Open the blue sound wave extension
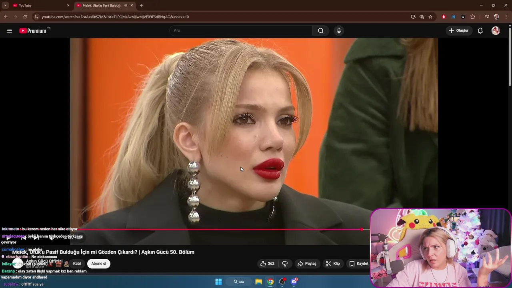Viewport: 512px width, 288px height. click(x=453, y=17)
